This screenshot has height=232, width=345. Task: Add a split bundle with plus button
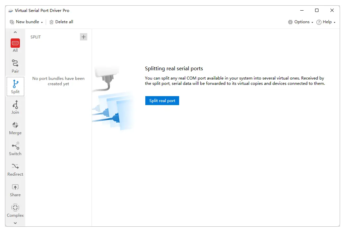[x=84, y=37]
